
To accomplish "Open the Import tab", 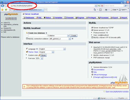I will tap(123, 18).
